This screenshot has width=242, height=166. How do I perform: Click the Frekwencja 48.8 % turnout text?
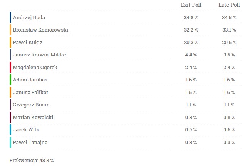32,161
